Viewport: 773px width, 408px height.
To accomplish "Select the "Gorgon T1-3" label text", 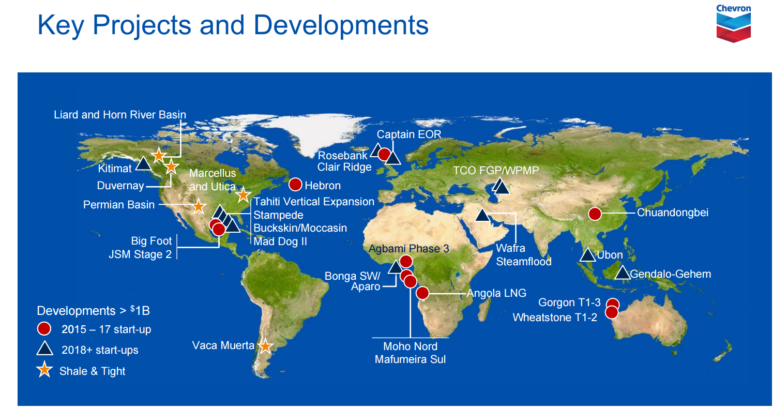I will (x=569, y=303).
